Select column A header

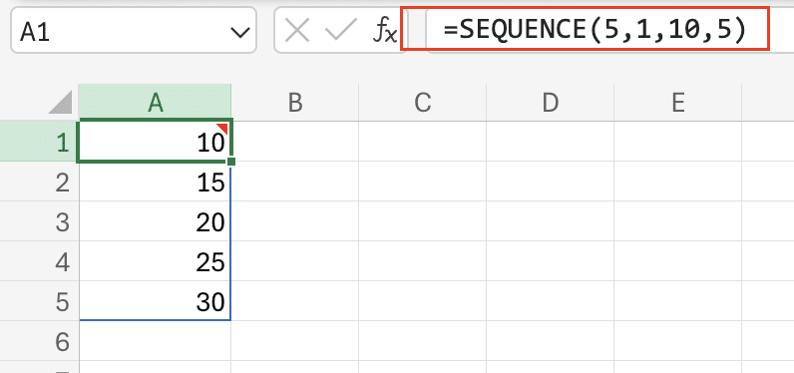(x=155, y=103)
